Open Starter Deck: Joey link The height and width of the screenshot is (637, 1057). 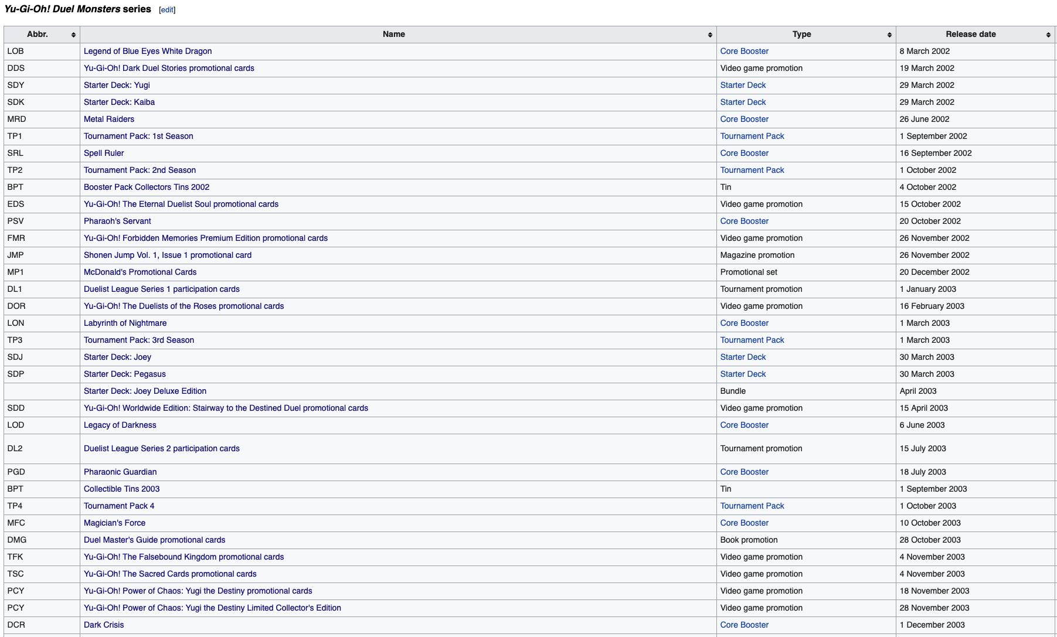[x=117, y=357]
